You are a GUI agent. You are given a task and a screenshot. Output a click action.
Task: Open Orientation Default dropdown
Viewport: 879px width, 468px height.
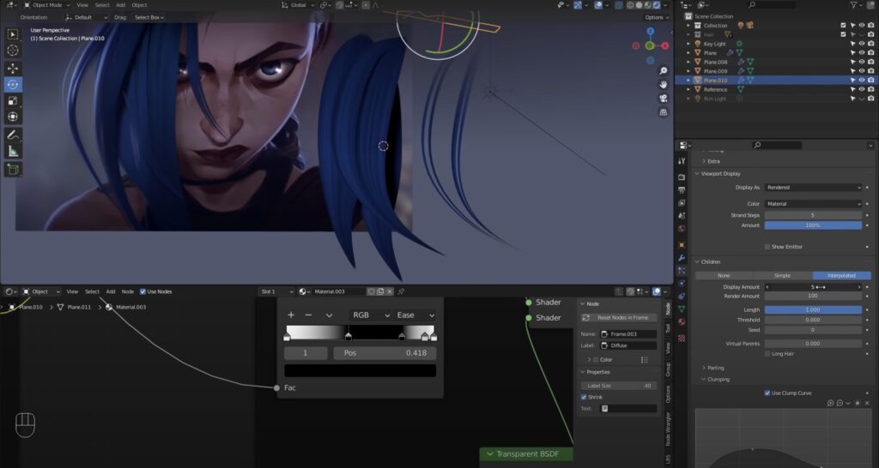click(x=86, y=17)
